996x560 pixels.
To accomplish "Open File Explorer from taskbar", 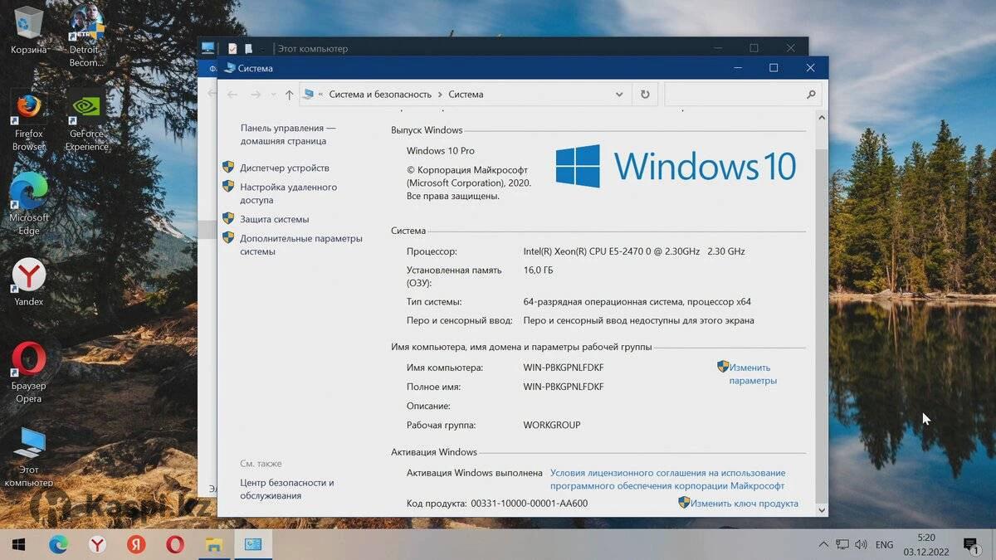I will [x=214, y=545].
